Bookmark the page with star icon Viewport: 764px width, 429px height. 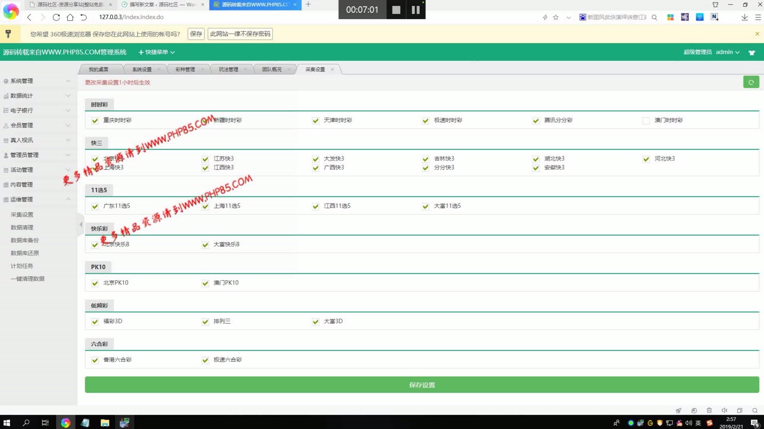555,17
